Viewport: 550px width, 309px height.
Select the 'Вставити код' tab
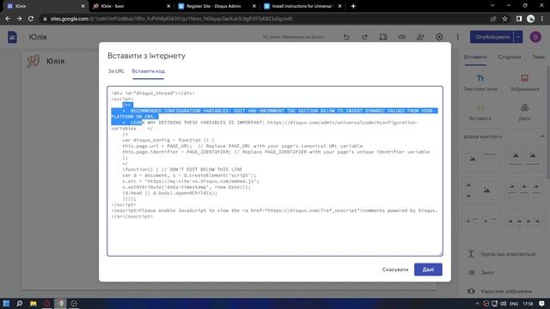click(x=148, y=71)
